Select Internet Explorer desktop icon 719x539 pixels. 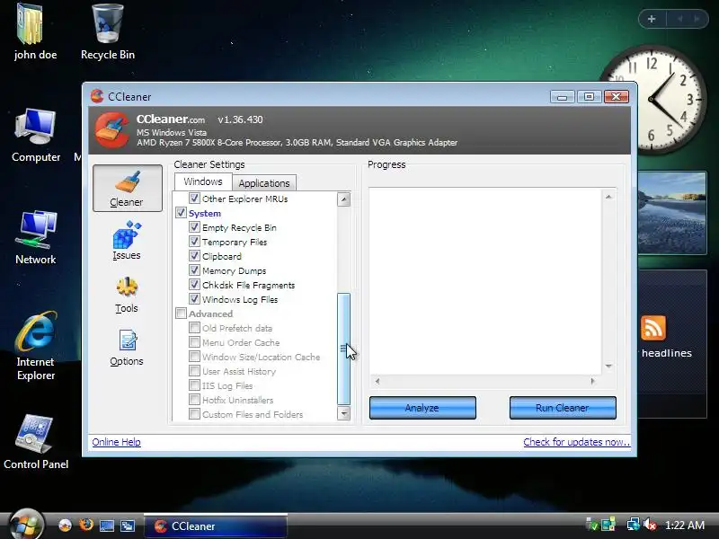pyautogui.click(x=36, y=346)
